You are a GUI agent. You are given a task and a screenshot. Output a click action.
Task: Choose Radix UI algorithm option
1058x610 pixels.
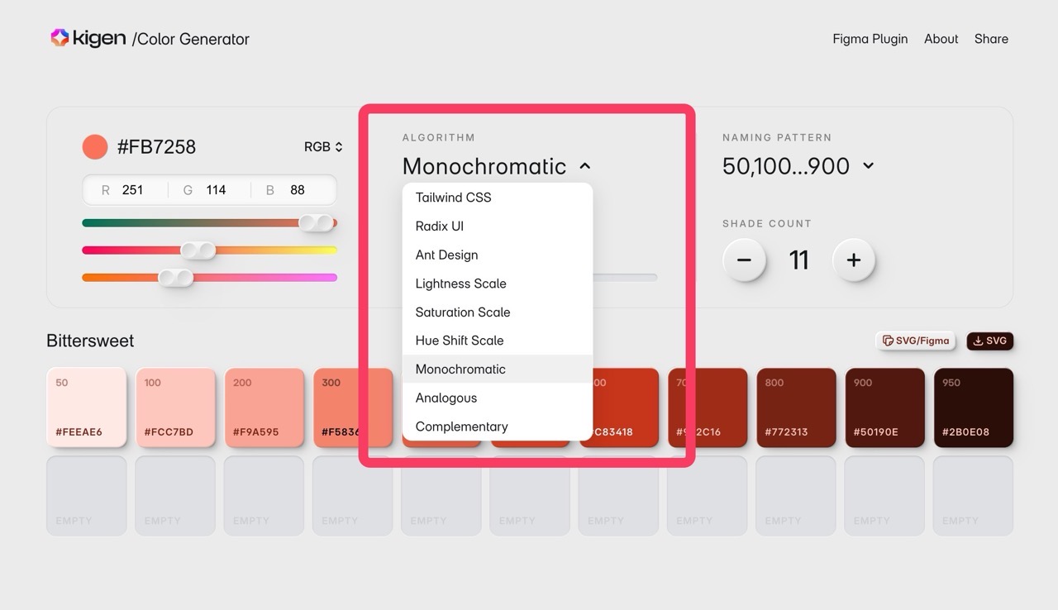(x=439, y=226)
